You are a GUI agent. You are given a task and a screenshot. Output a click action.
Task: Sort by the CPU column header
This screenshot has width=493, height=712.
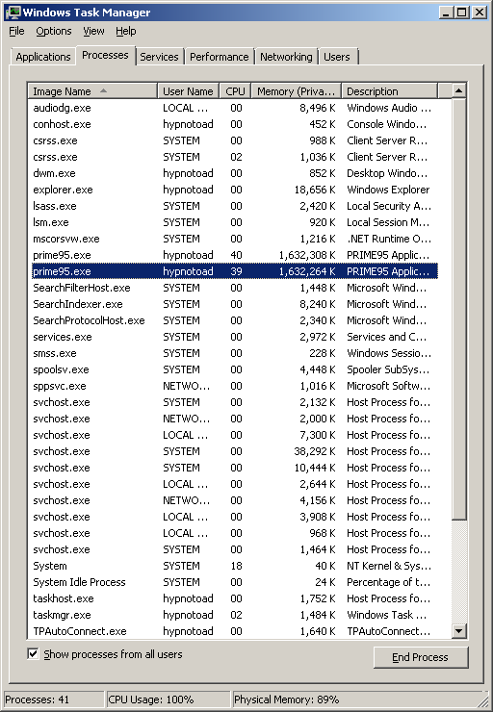(x=235, y=91)
